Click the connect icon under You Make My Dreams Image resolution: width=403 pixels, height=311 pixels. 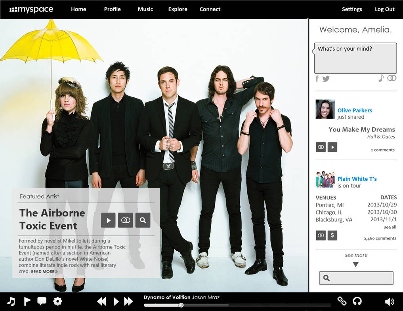321,147
